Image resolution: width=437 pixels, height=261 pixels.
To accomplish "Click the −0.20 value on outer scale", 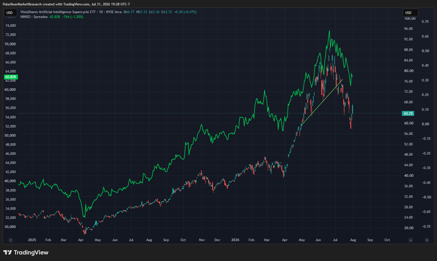I will coord(426,153).
